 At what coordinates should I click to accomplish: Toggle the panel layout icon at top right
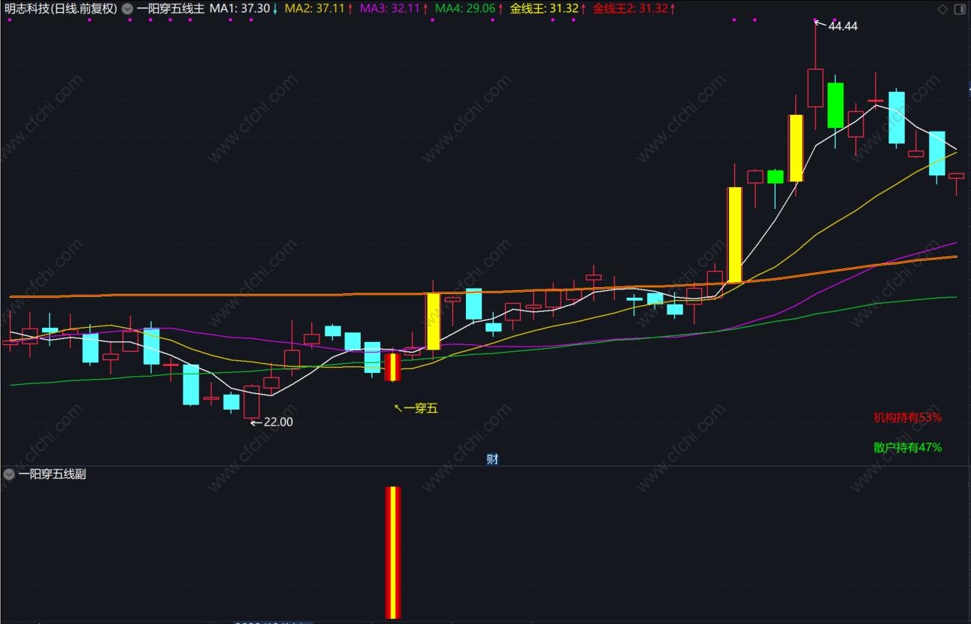[x=960, y=9]
